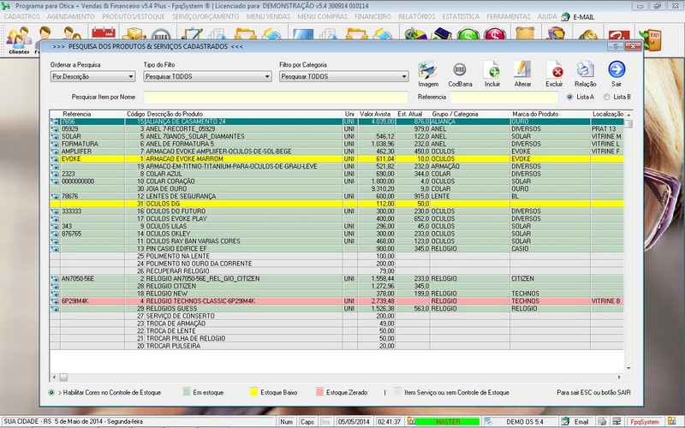Viewport: 685px width, 428px height.
Task: Click the Sair exit arrow icon
Action: [x=616, y=71]
